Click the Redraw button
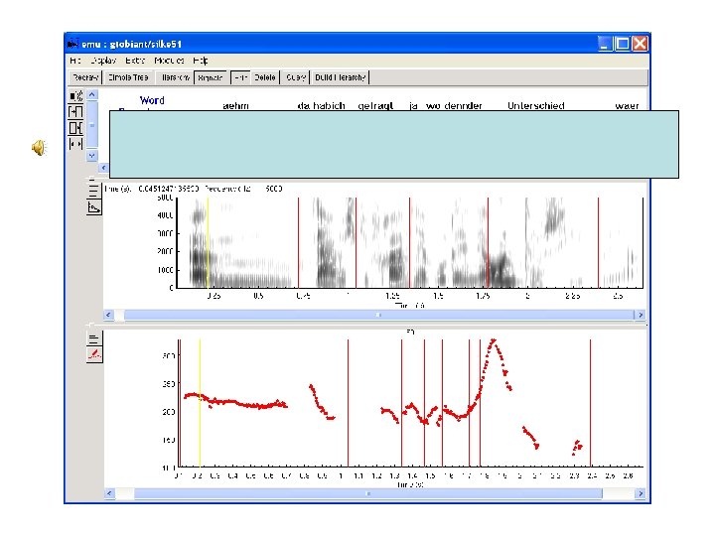Image resolution: width=715 pixels, height=536 pixels. tap(85, 77)
